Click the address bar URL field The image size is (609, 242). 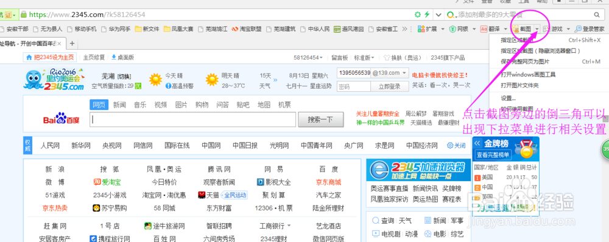click(217, 15)
